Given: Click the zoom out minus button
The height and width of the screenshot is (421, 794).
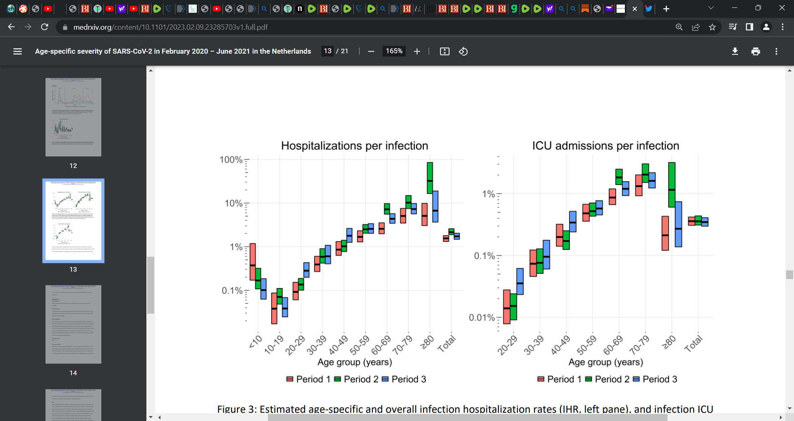Looking at the screenshot, I should tap(371, 51).
